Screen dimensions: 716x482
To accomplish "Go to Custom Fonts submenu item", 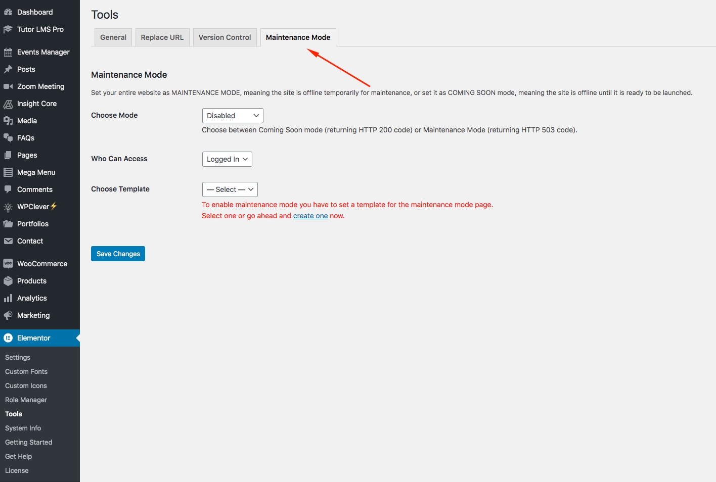I will (26, 371).
